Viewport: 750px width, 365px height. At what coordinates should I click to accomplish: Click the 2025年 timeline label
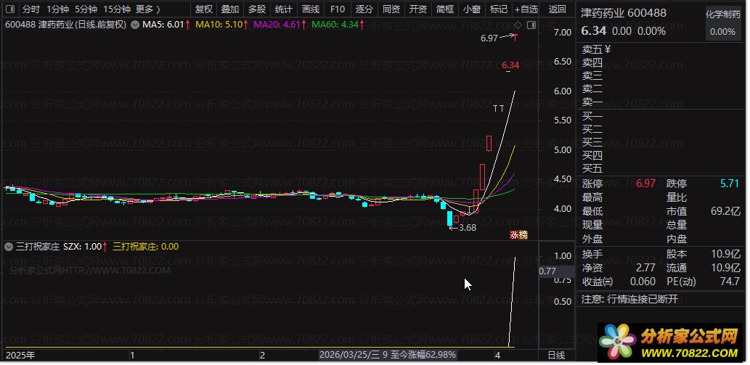[20, 356]
